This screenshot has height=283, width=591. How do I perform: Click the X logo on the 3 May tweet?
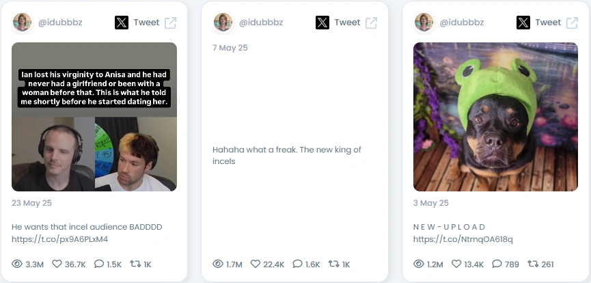tap(523, 23)
